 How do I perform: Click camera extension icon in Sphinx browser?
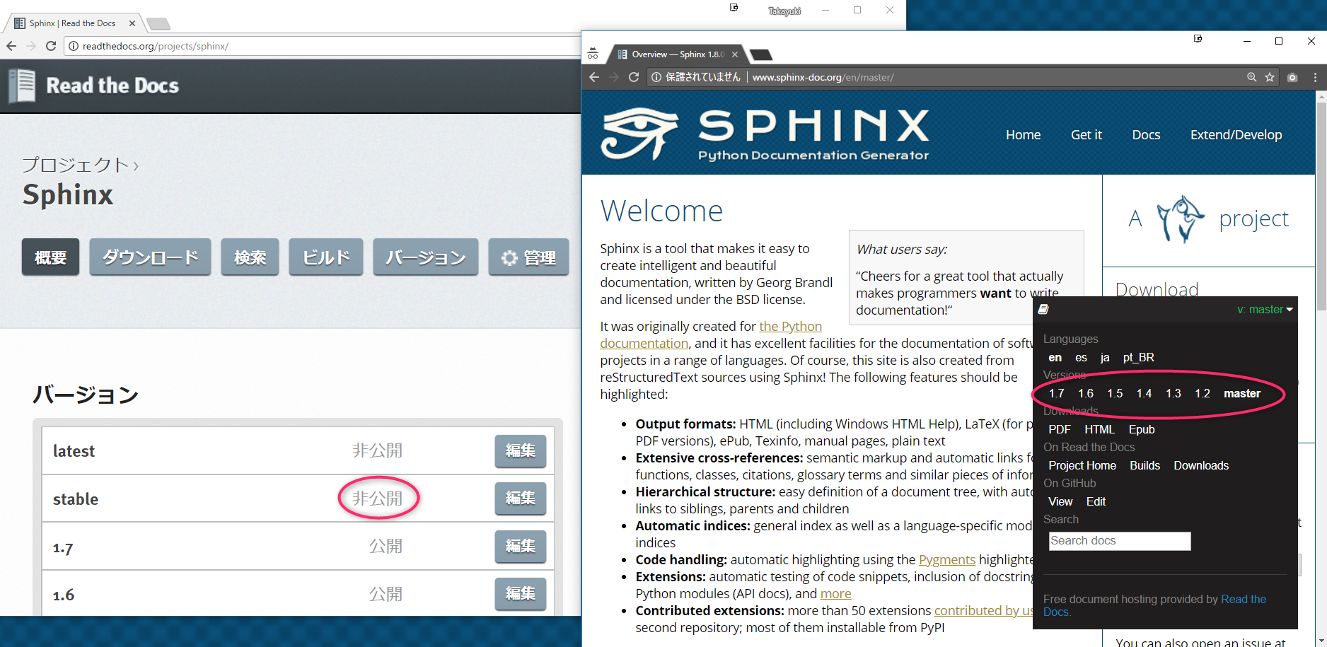1292,77
